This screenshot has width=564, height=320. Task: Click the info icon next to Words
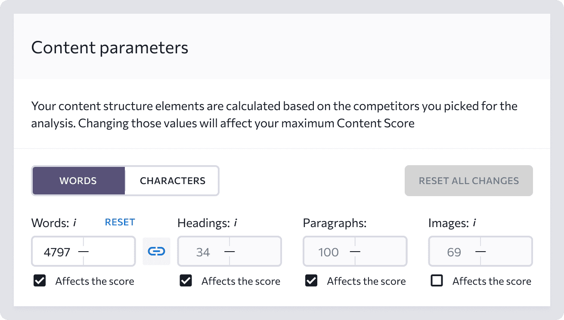click(x=75, y=223)
